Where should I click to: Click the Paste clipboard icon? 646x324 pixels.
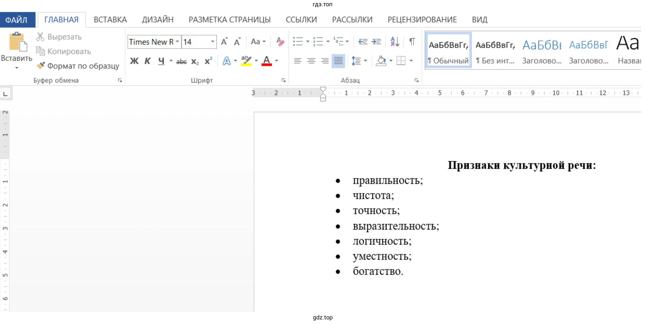tap(18, 42)
